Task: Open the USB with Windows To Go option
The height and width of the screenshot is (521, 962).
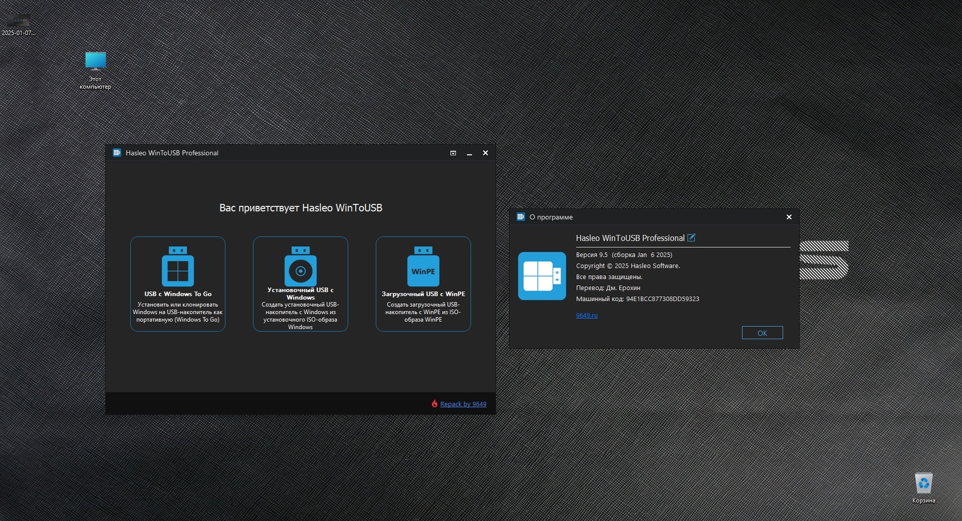Action: coord(178,284)
